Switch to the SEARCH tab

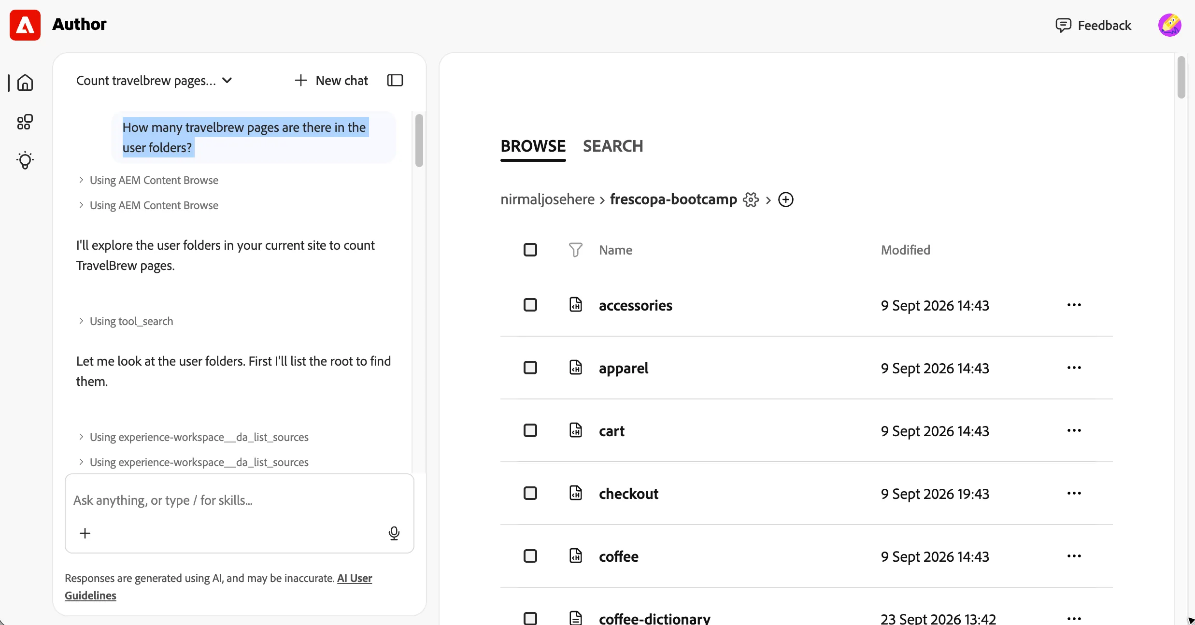point(613,146)
